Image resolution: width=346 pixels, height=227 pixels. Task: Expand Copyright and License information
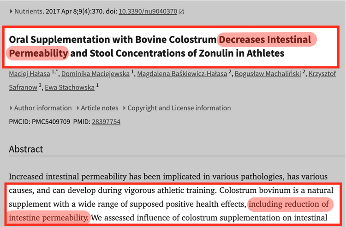click(x=177, y=108)
